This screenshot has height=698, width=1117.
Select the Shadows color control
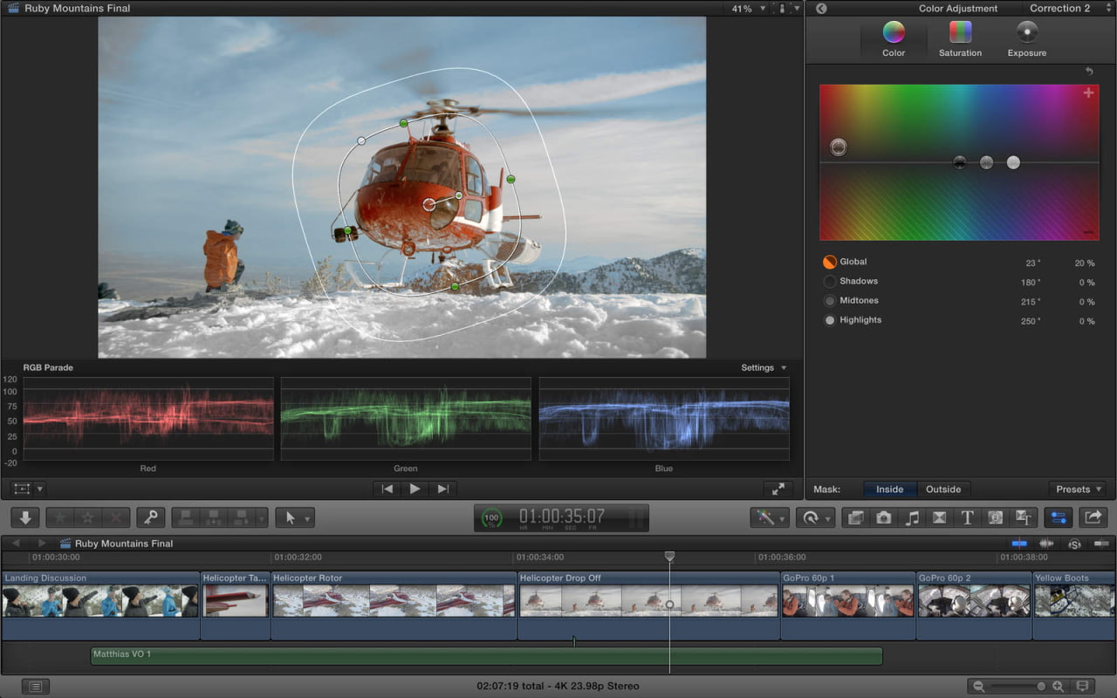[x=829, y=281]
